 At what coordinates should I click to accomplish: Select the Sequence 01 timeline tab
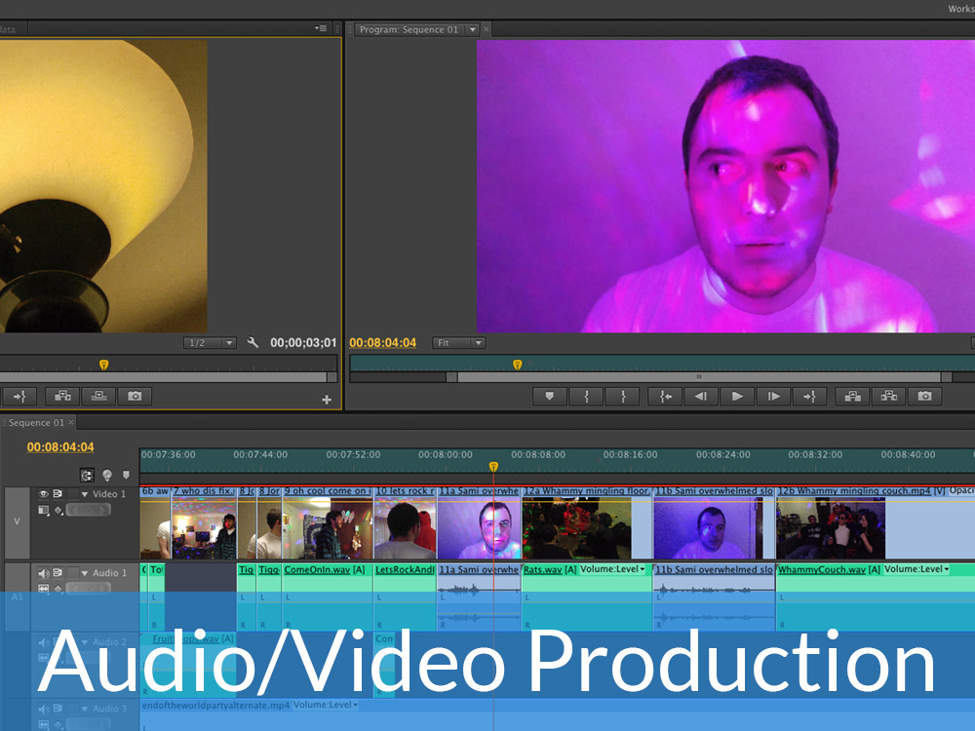click(36, 423)
